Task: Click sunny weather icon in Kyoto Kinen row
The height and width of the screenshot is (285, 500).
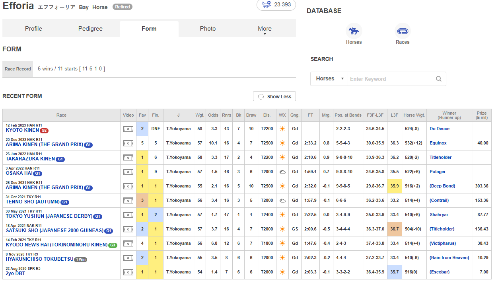Action: pos(282,129)
